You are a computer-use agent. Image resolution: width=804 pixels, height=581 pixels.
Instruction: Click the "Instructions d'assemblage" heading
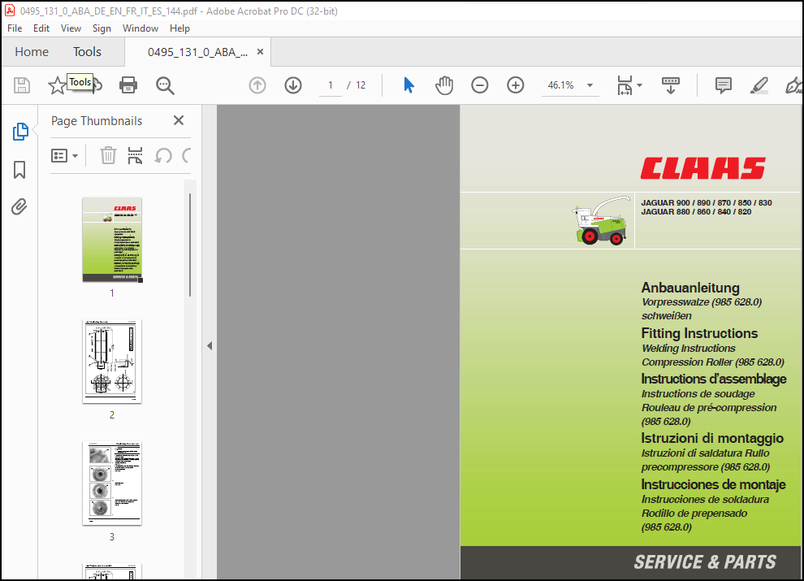click(714, 379)
